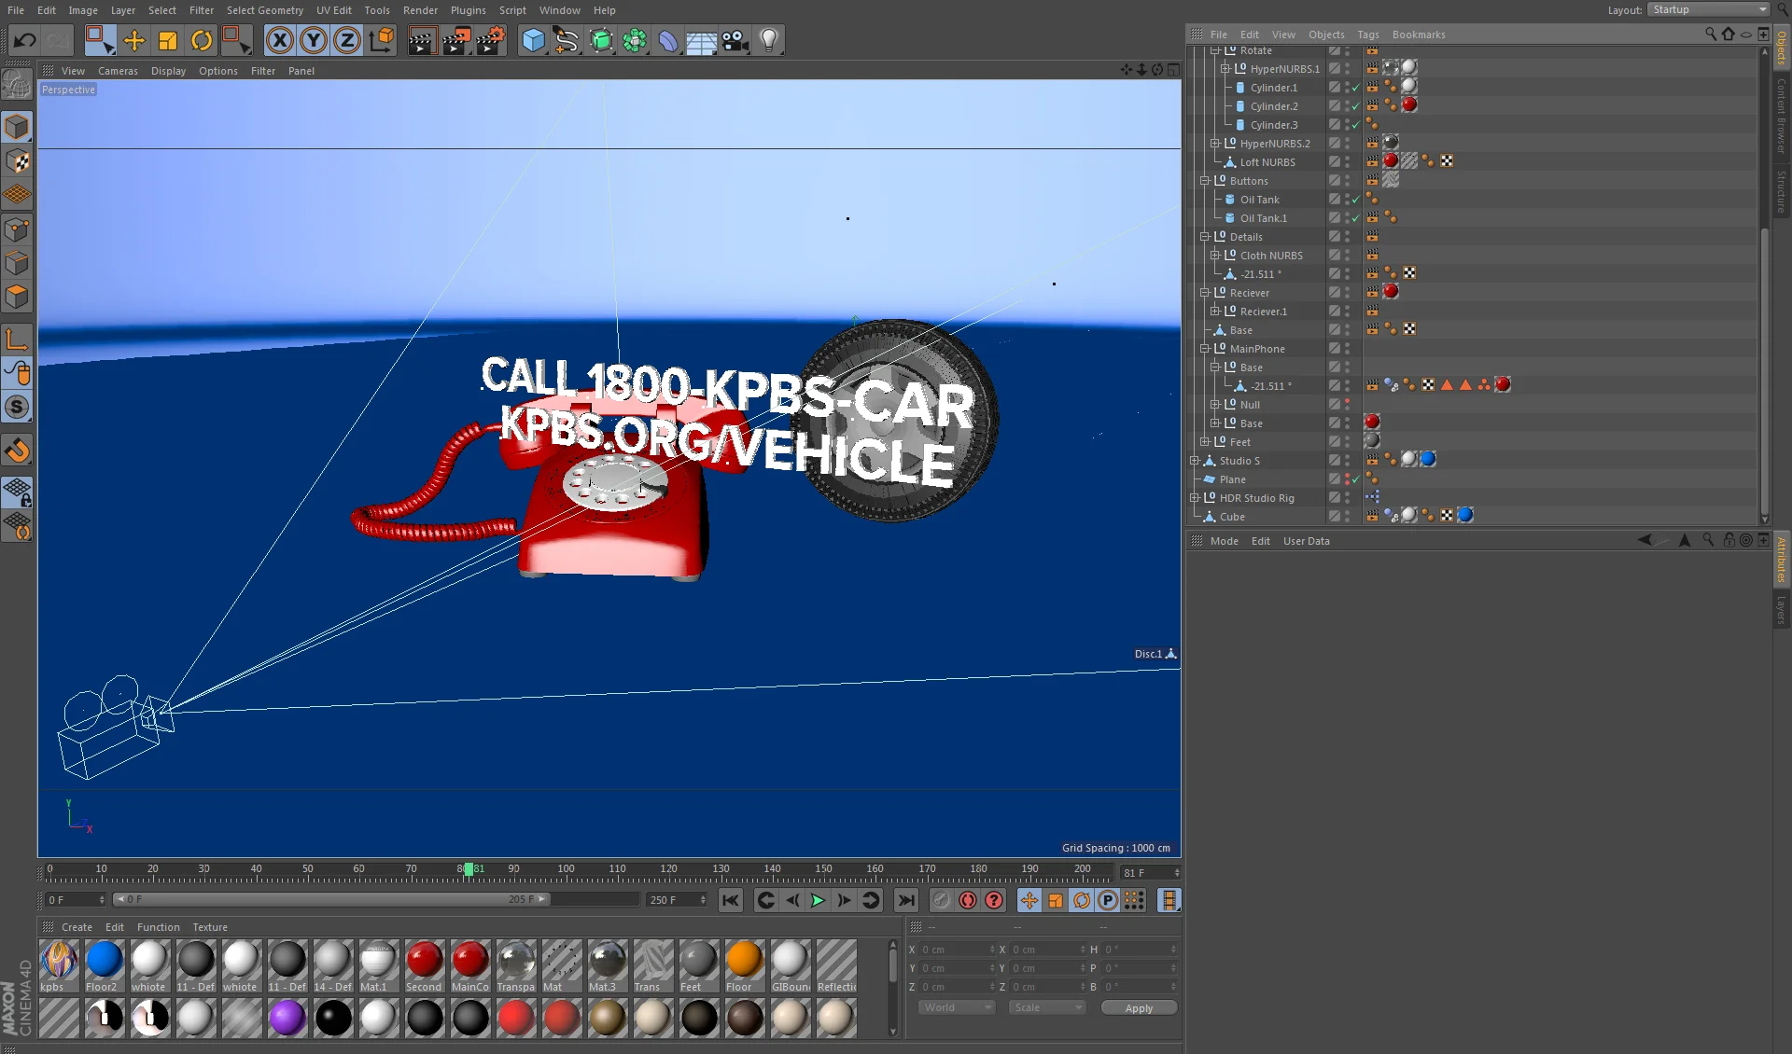Switch to Polygons mode
Image resolution: width=1792 pixels, height=1054 pixels.
[x=17, y=298]
